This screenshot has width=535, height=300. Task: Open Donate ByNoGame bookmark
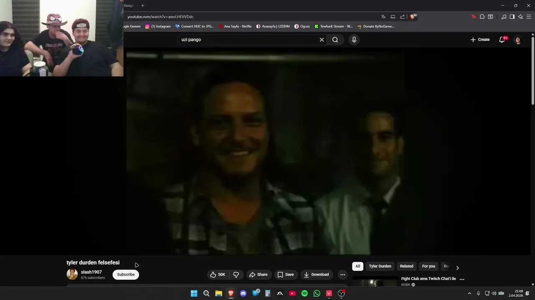tap(376, 26)
